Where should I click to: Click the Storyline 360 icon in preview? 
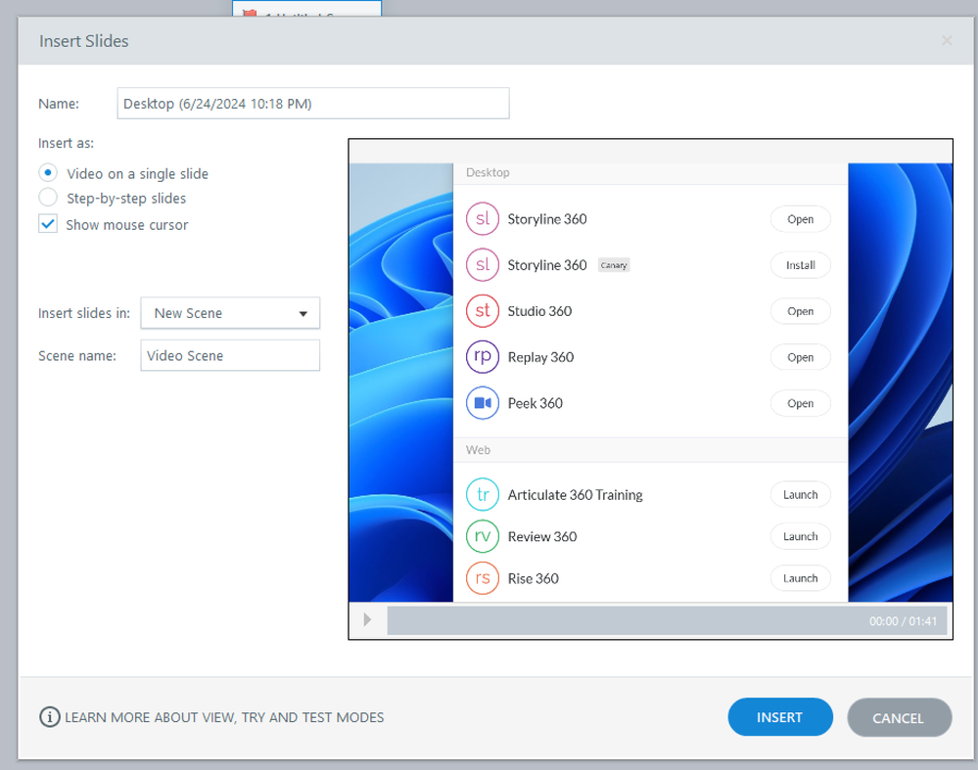483,219
